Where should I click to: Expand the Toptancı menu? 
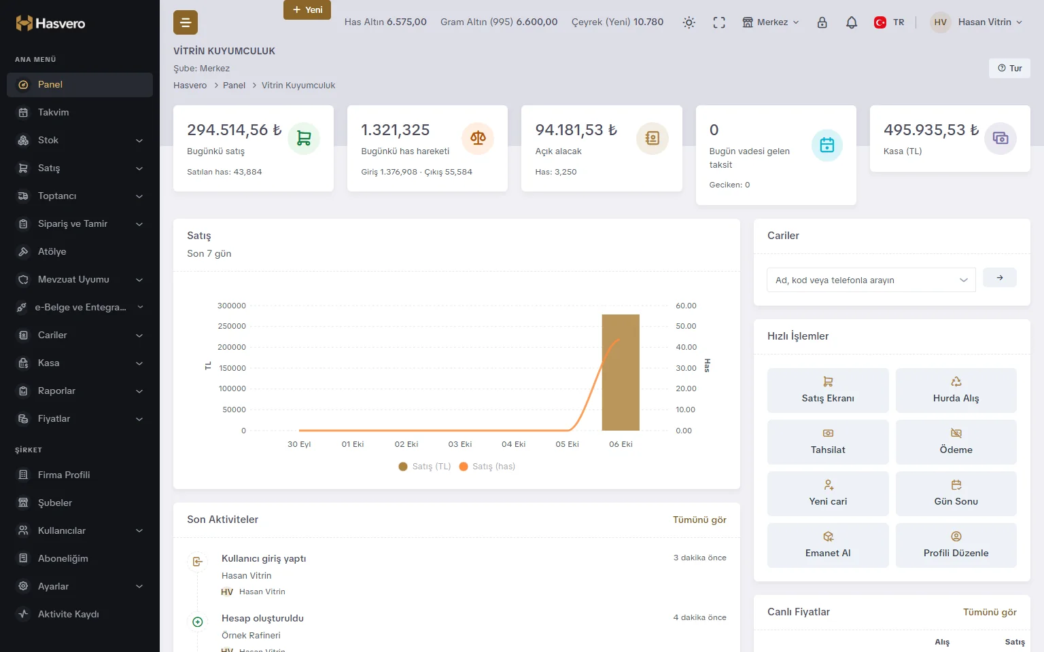pos(80,196)
